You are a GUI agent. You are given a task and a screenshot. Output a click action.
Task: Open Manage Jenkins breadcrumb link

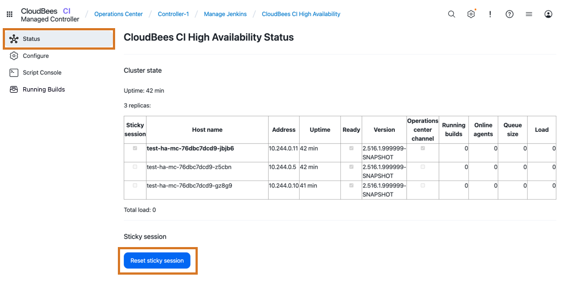[x=225, y=14]
